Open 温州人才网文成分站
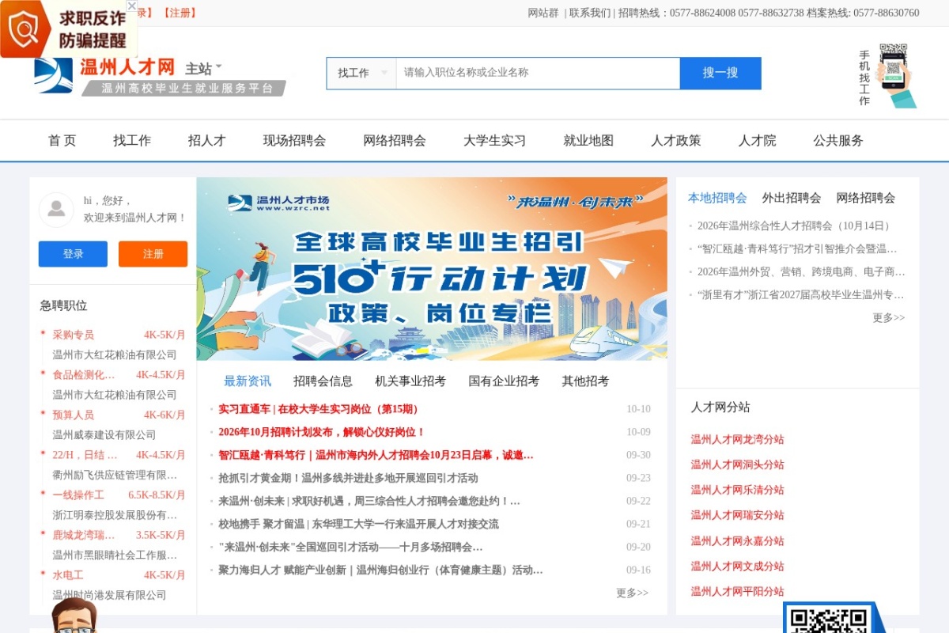949x633 pixels. pos(737,566)
